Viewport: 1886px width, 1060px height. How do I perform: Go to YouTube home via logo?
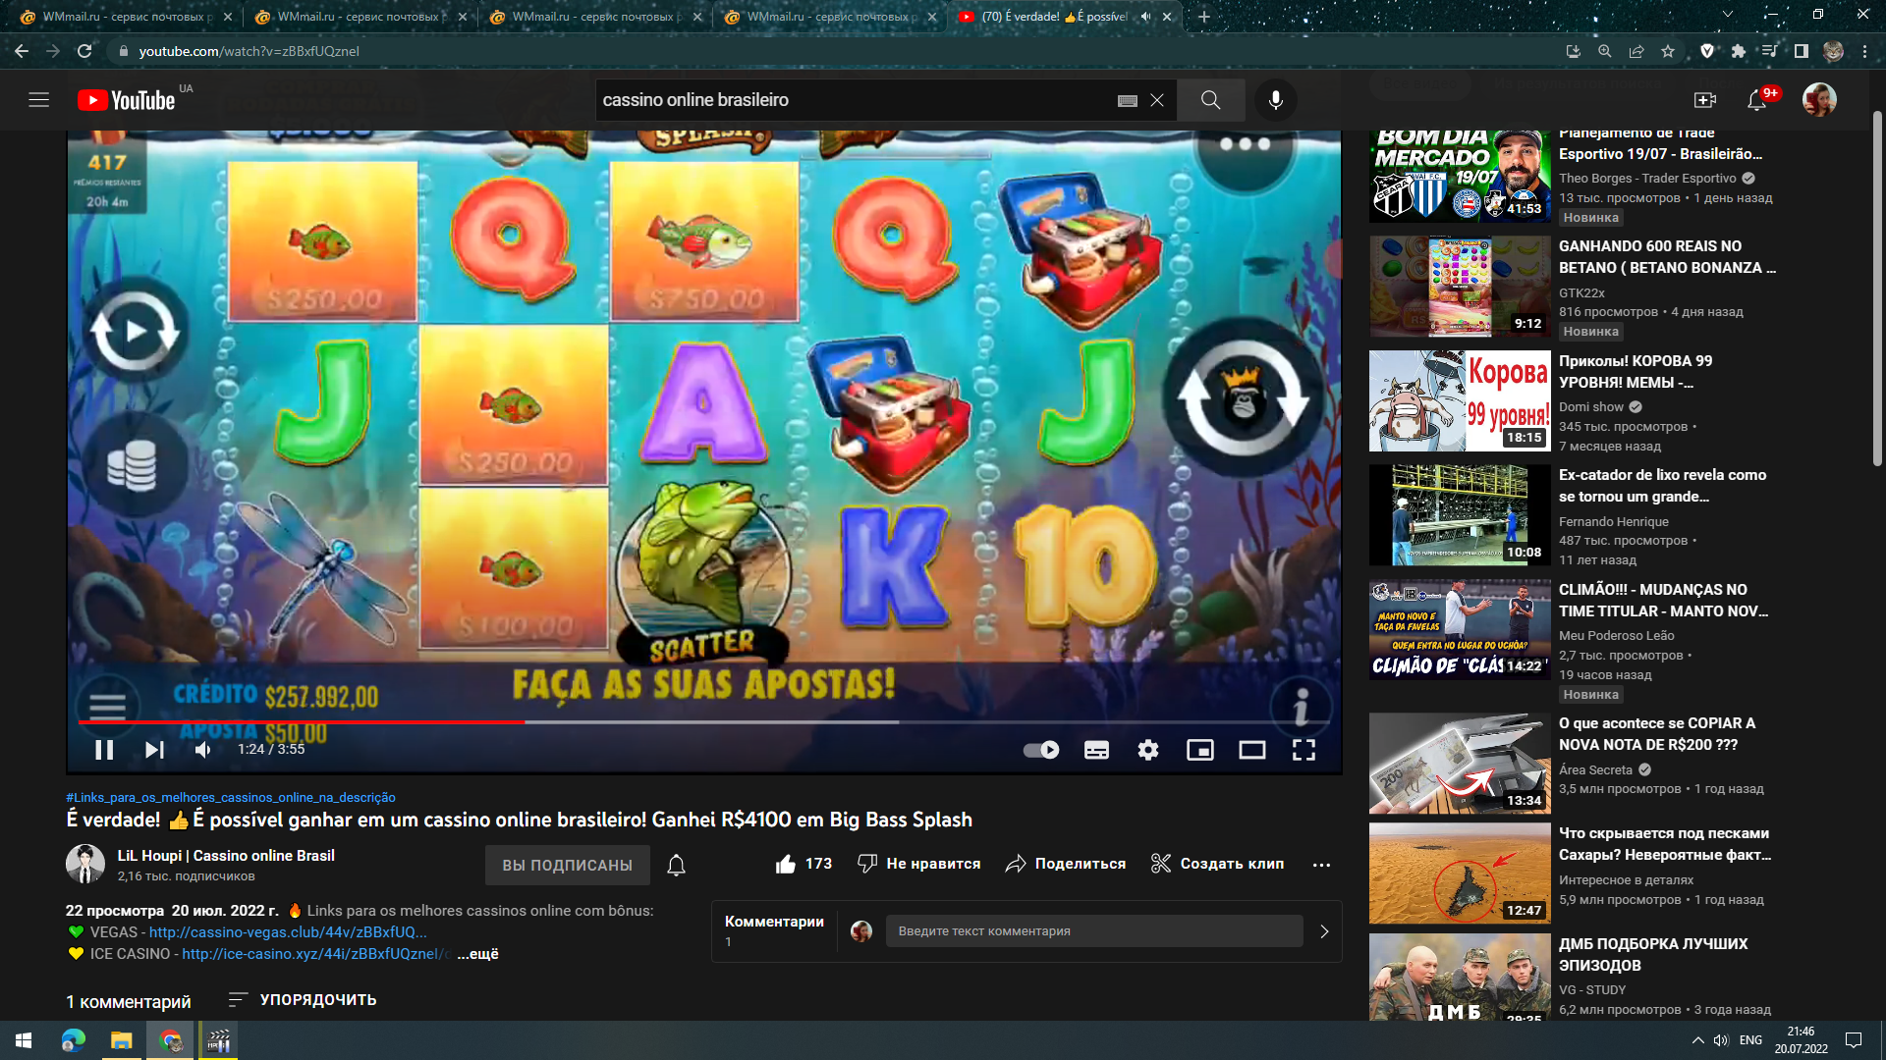(127, 100)
